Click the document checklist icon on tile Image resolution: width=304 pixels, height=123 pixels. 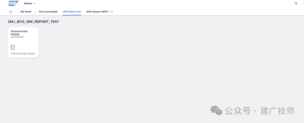point(13,47)
